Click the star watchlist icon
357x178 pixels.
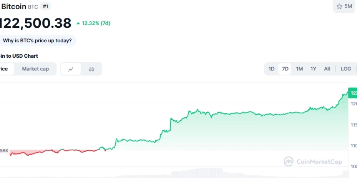(339, 6)
